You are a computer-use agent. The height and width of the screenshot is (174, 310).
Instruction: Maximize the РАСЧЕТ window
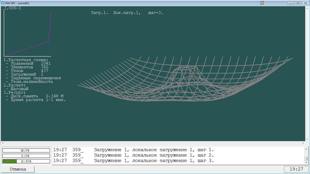(x=298, y=3)
